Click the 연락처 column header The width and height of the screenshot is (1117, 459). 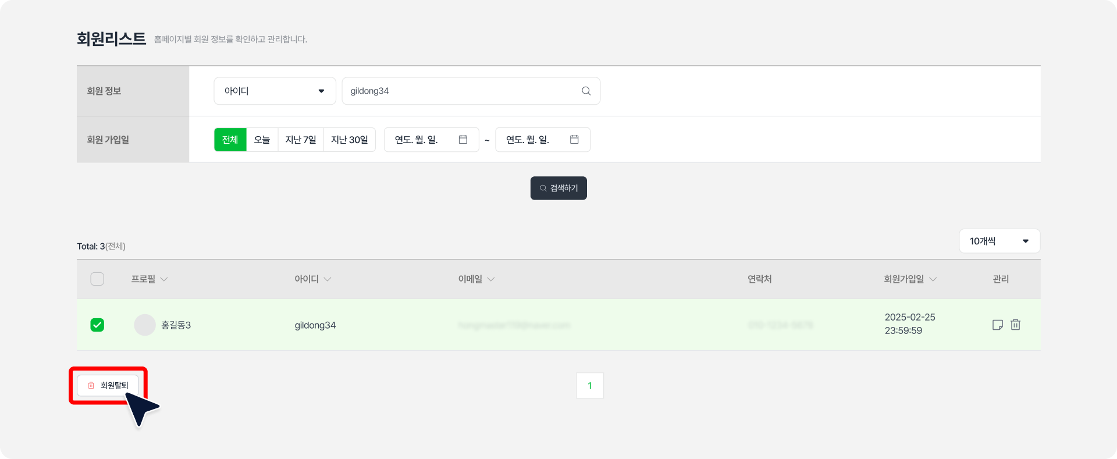[760, 279]
